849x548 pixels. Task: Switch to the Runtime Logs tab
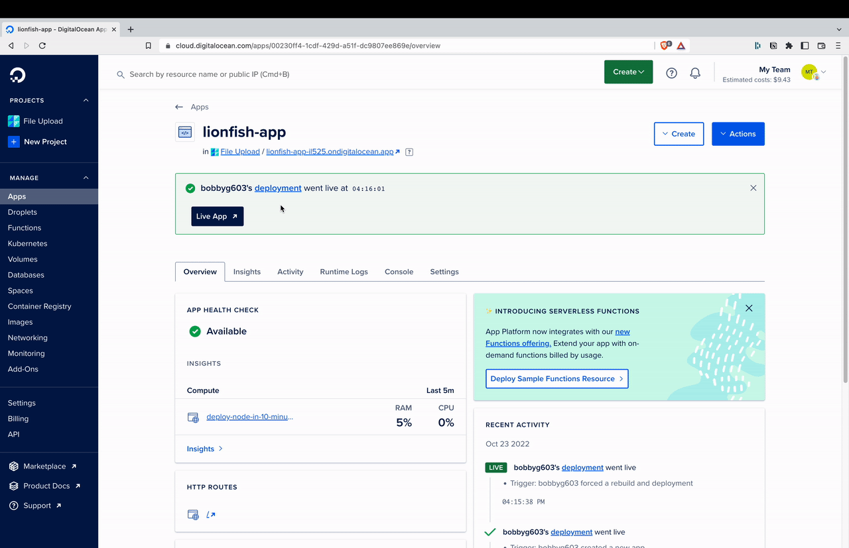coord(344,272)
